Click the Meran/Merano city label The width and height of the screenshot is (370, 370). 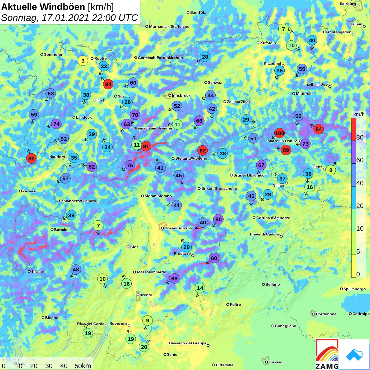coord(158,196)
